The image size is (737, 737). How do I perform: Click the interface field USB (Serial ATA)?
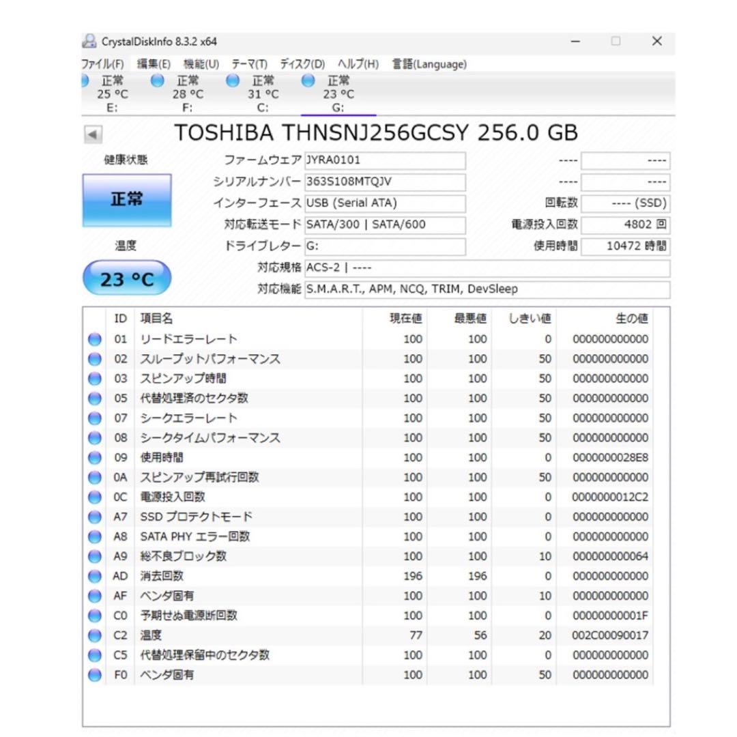(385, 203)
